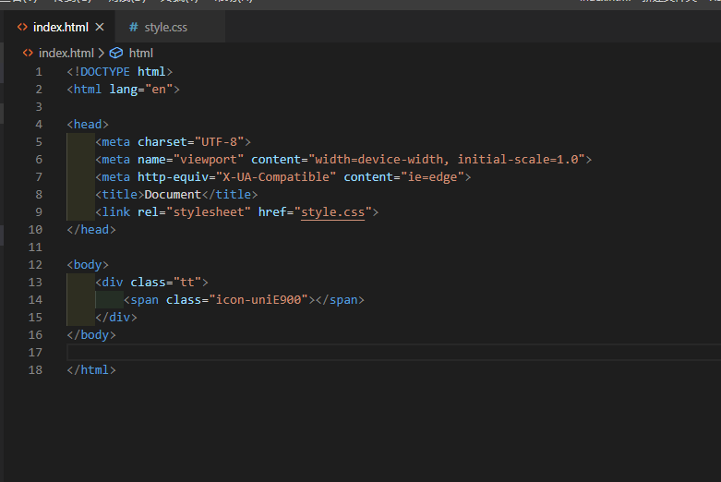Select index.html in the breadcrumb bar
This screenshot has height=482, width=721.
(66, 54)
